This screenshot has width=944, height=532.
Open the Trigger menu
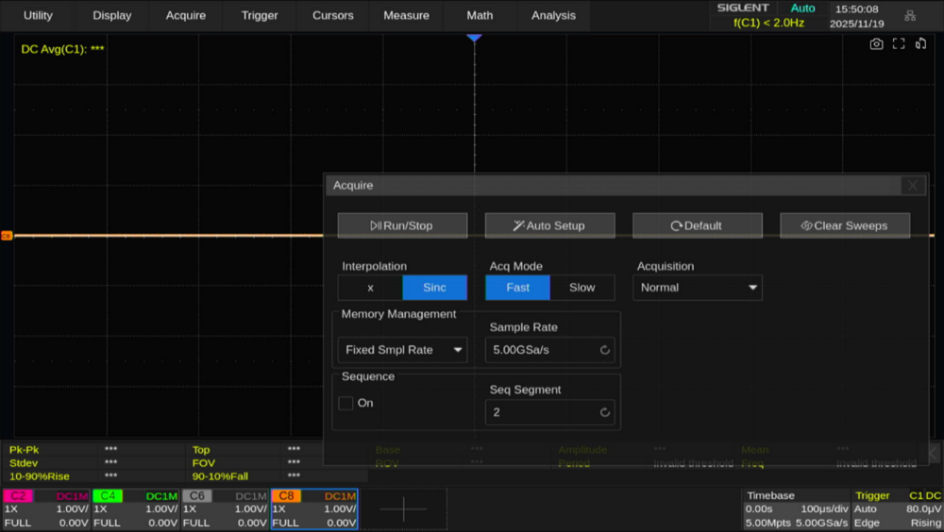click(x=260, y=15)
